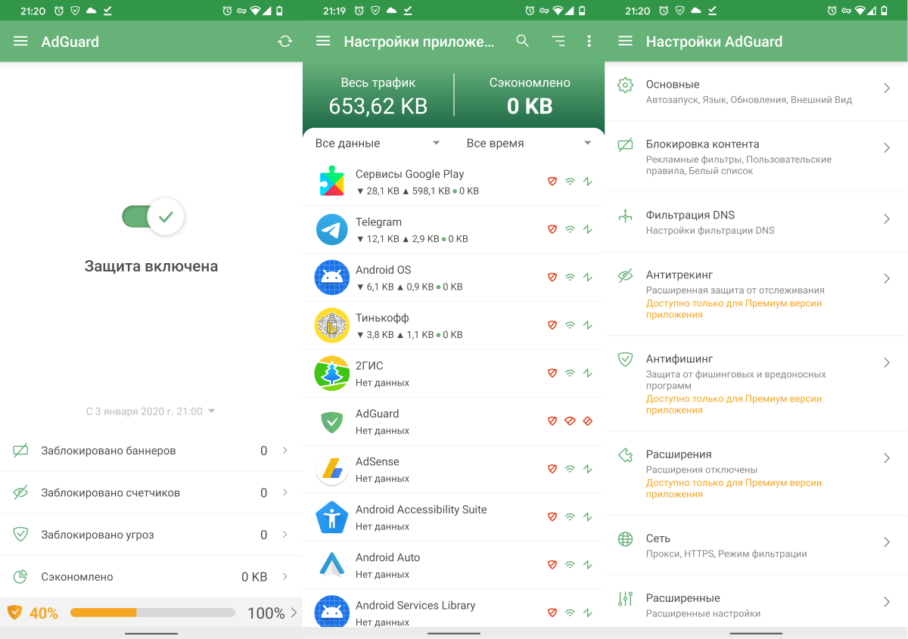Open the Заблокировано баннеров stat row
Image resolution: width=908 pixels, height=639 pixels.
(151, 451)
